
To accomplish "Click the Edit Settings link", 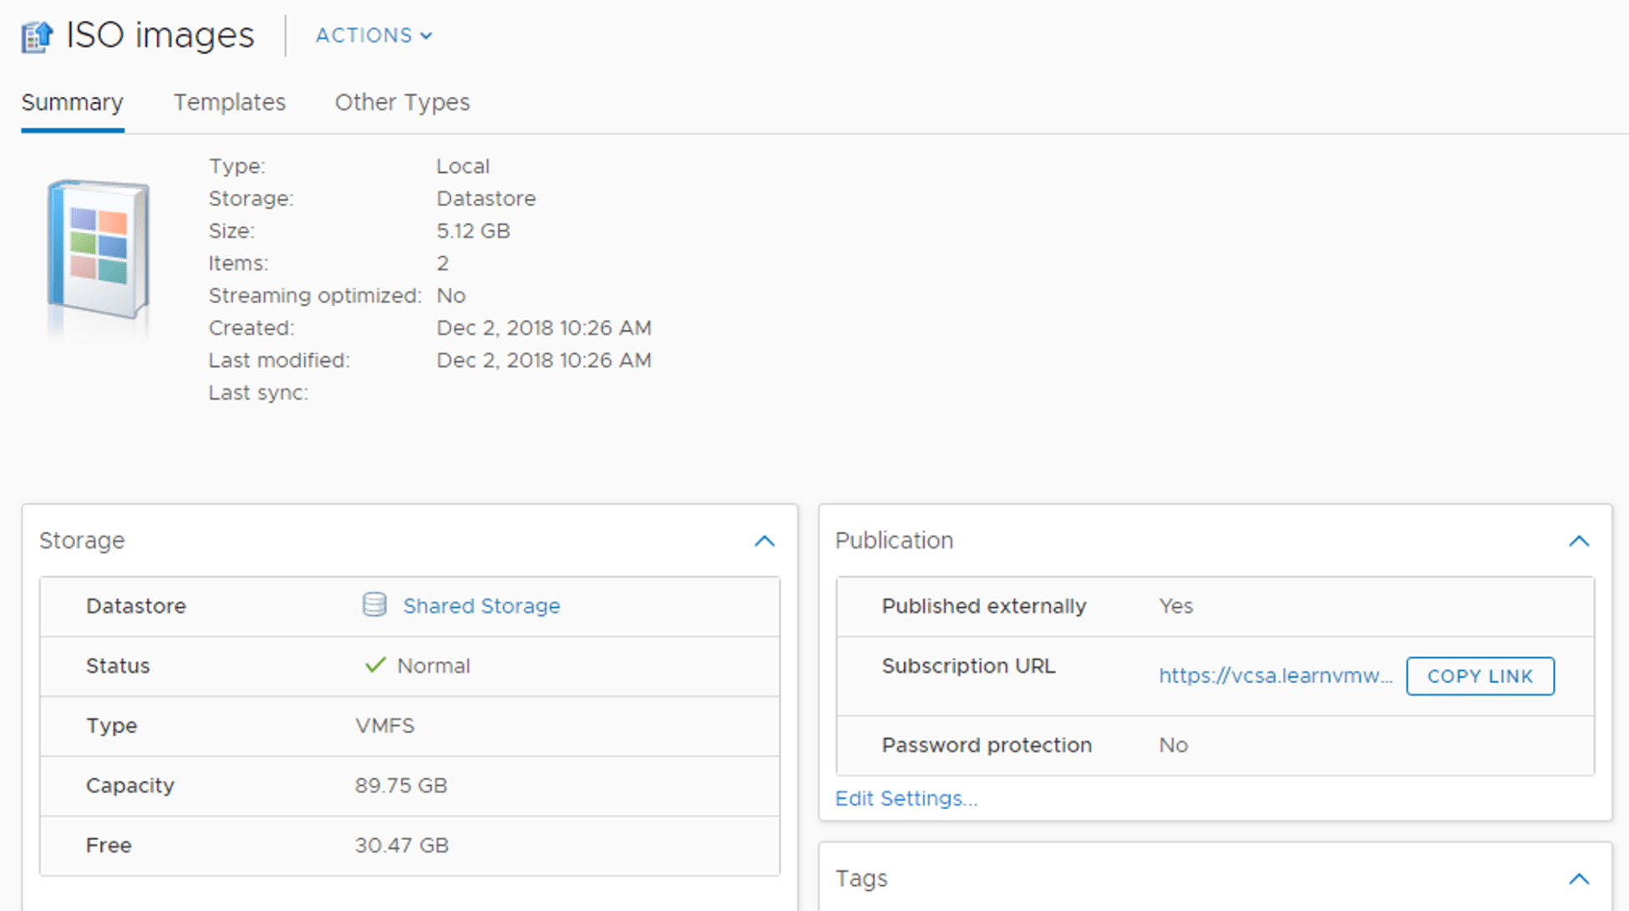I will [x=906, y=798].
